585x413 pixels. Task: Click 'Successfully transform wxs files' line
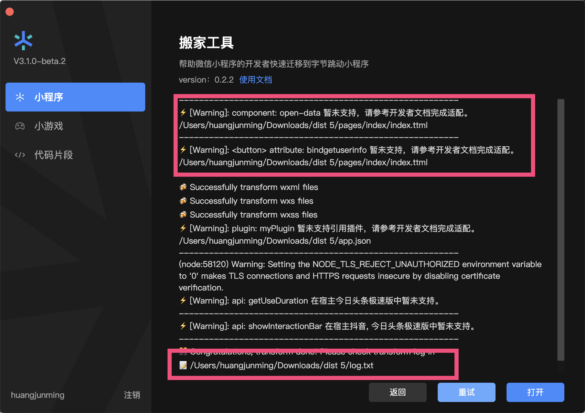[252, 201]
